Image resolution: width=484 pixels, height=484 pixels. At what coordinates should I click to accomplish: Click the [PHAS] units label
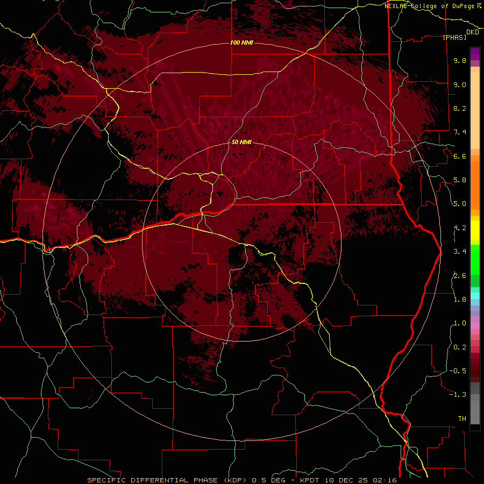[454, 37]
